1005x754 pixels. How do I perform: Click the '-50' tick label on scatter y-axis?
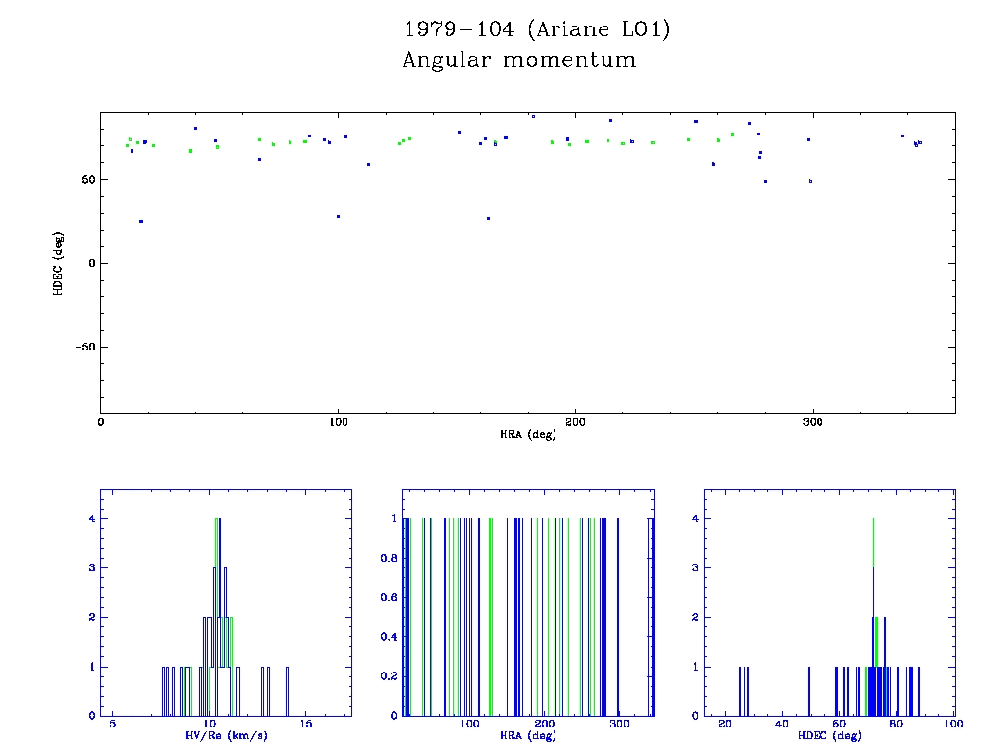pyautogui.click(x=82, y=347)
